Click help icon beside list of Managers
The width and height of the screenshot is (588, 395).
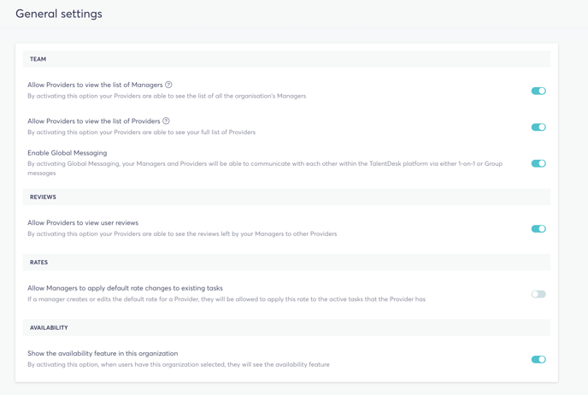(x=168, y=85)
